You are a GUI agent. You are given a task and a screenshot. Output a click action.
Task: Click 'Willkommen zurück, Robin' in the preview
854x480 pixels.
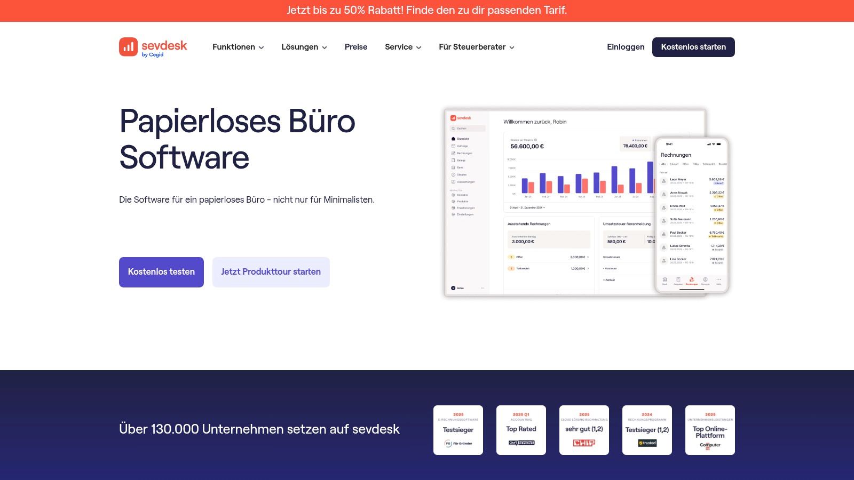click(x=535, y=122)
